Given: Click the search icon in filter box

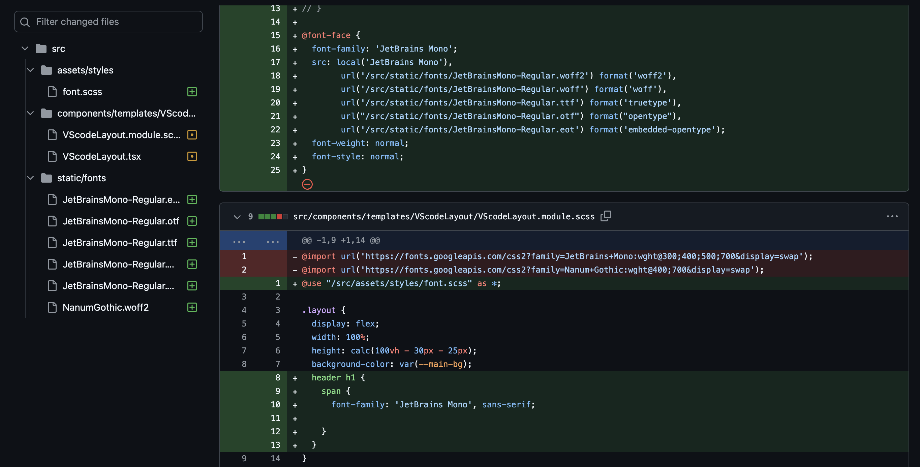Looking at the screenshot, I should click(x=25, y=22).
